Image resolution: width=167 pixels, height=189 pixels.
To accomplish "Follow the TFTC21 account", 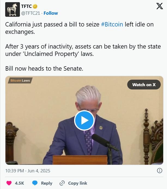I will click(51, 13).
